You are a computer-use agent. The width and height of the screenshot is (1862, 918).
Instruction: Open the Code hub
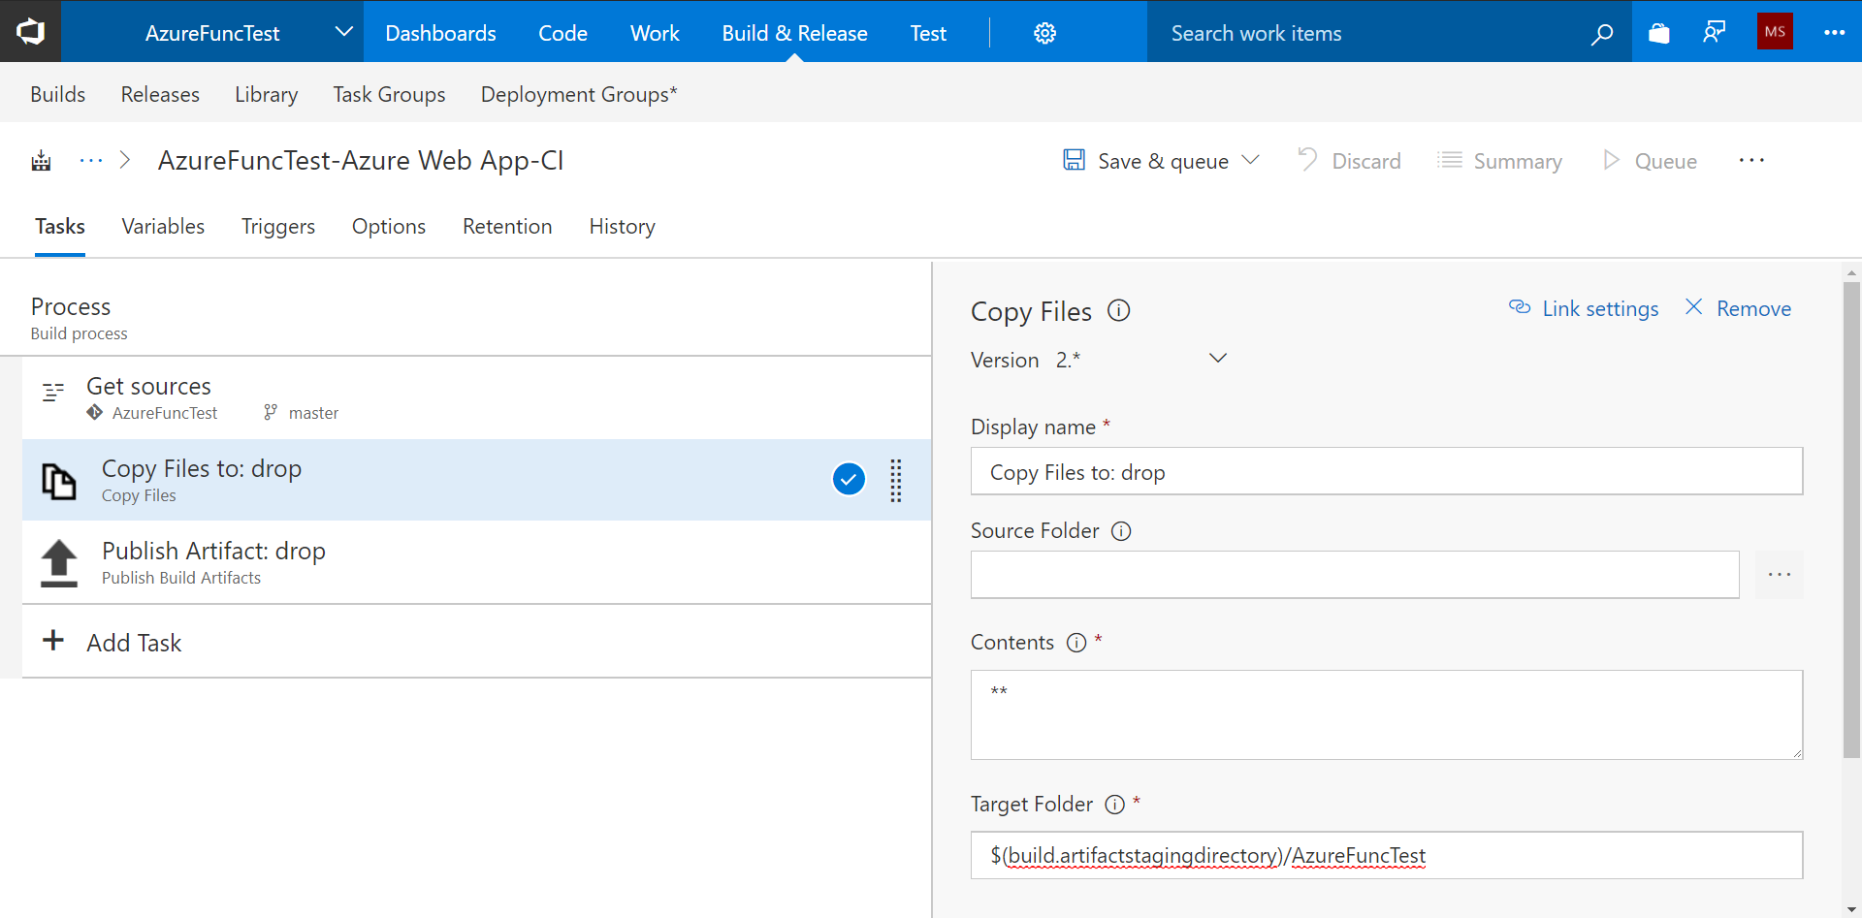pos(562,33)
